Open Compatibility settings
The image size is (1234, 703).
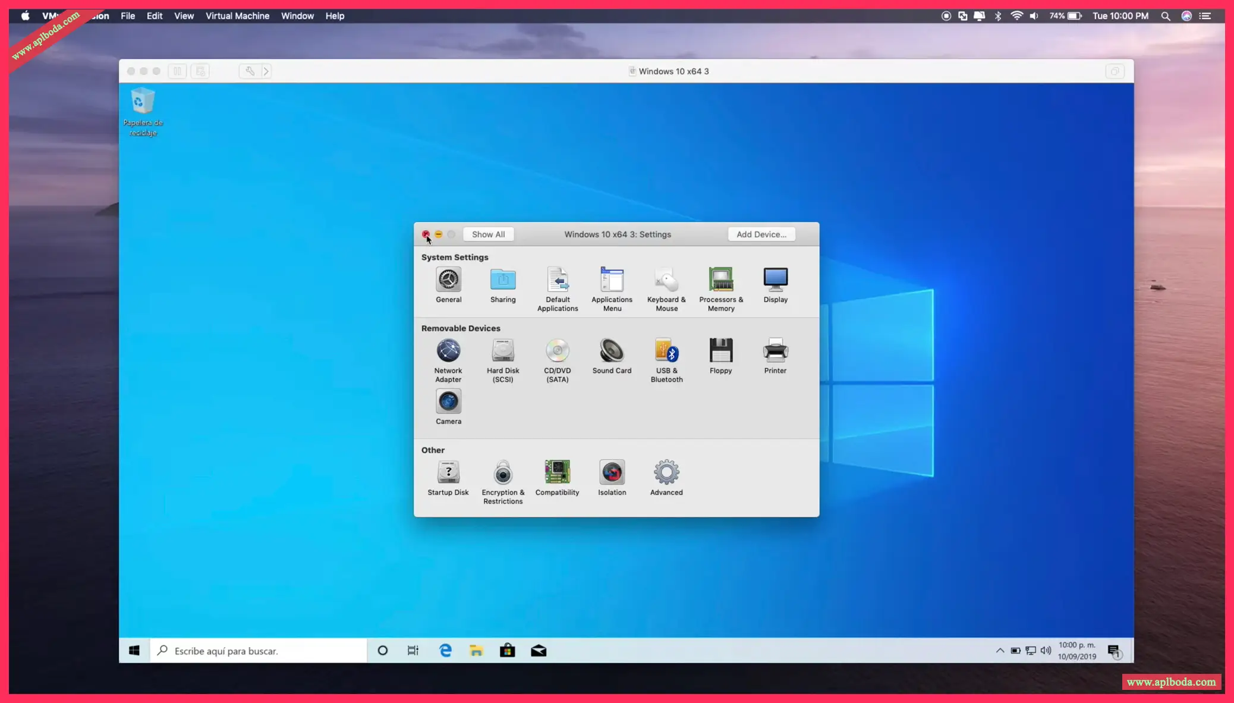557,478
